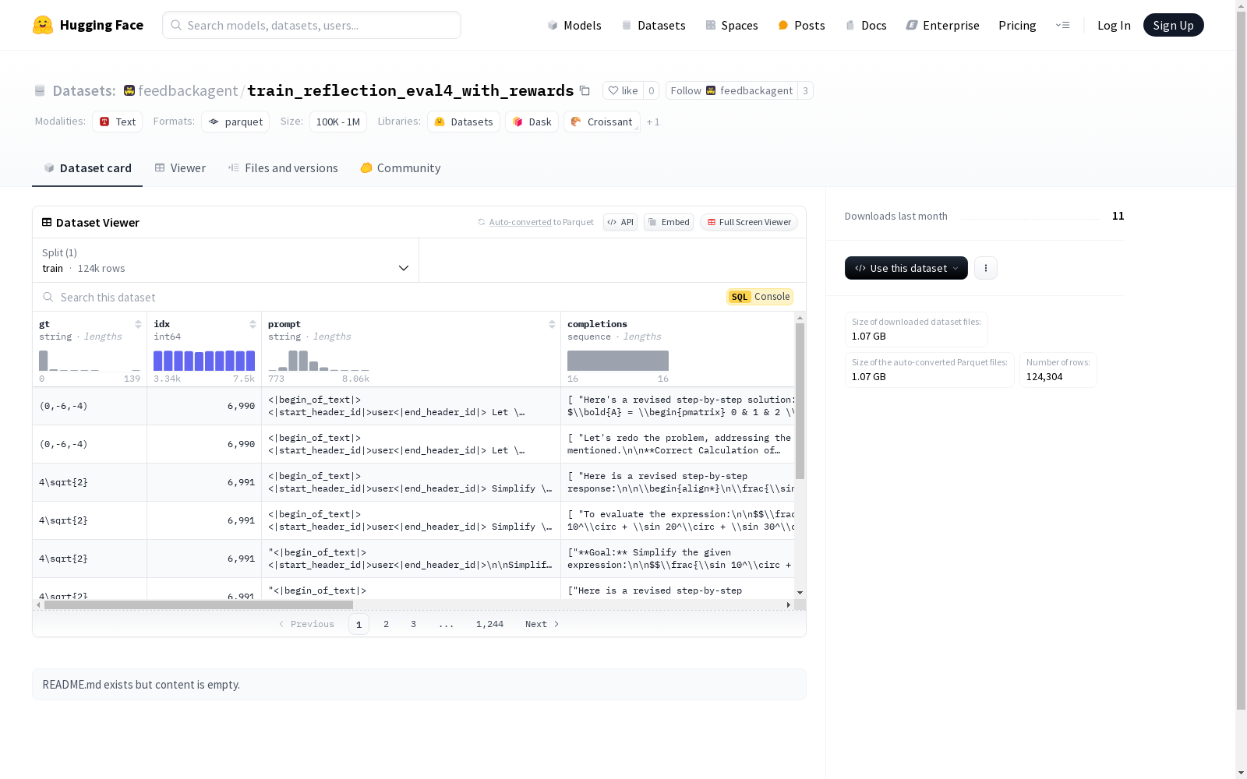Open Posts in navigation
1247x779 pixels.
tap(801, 25)
